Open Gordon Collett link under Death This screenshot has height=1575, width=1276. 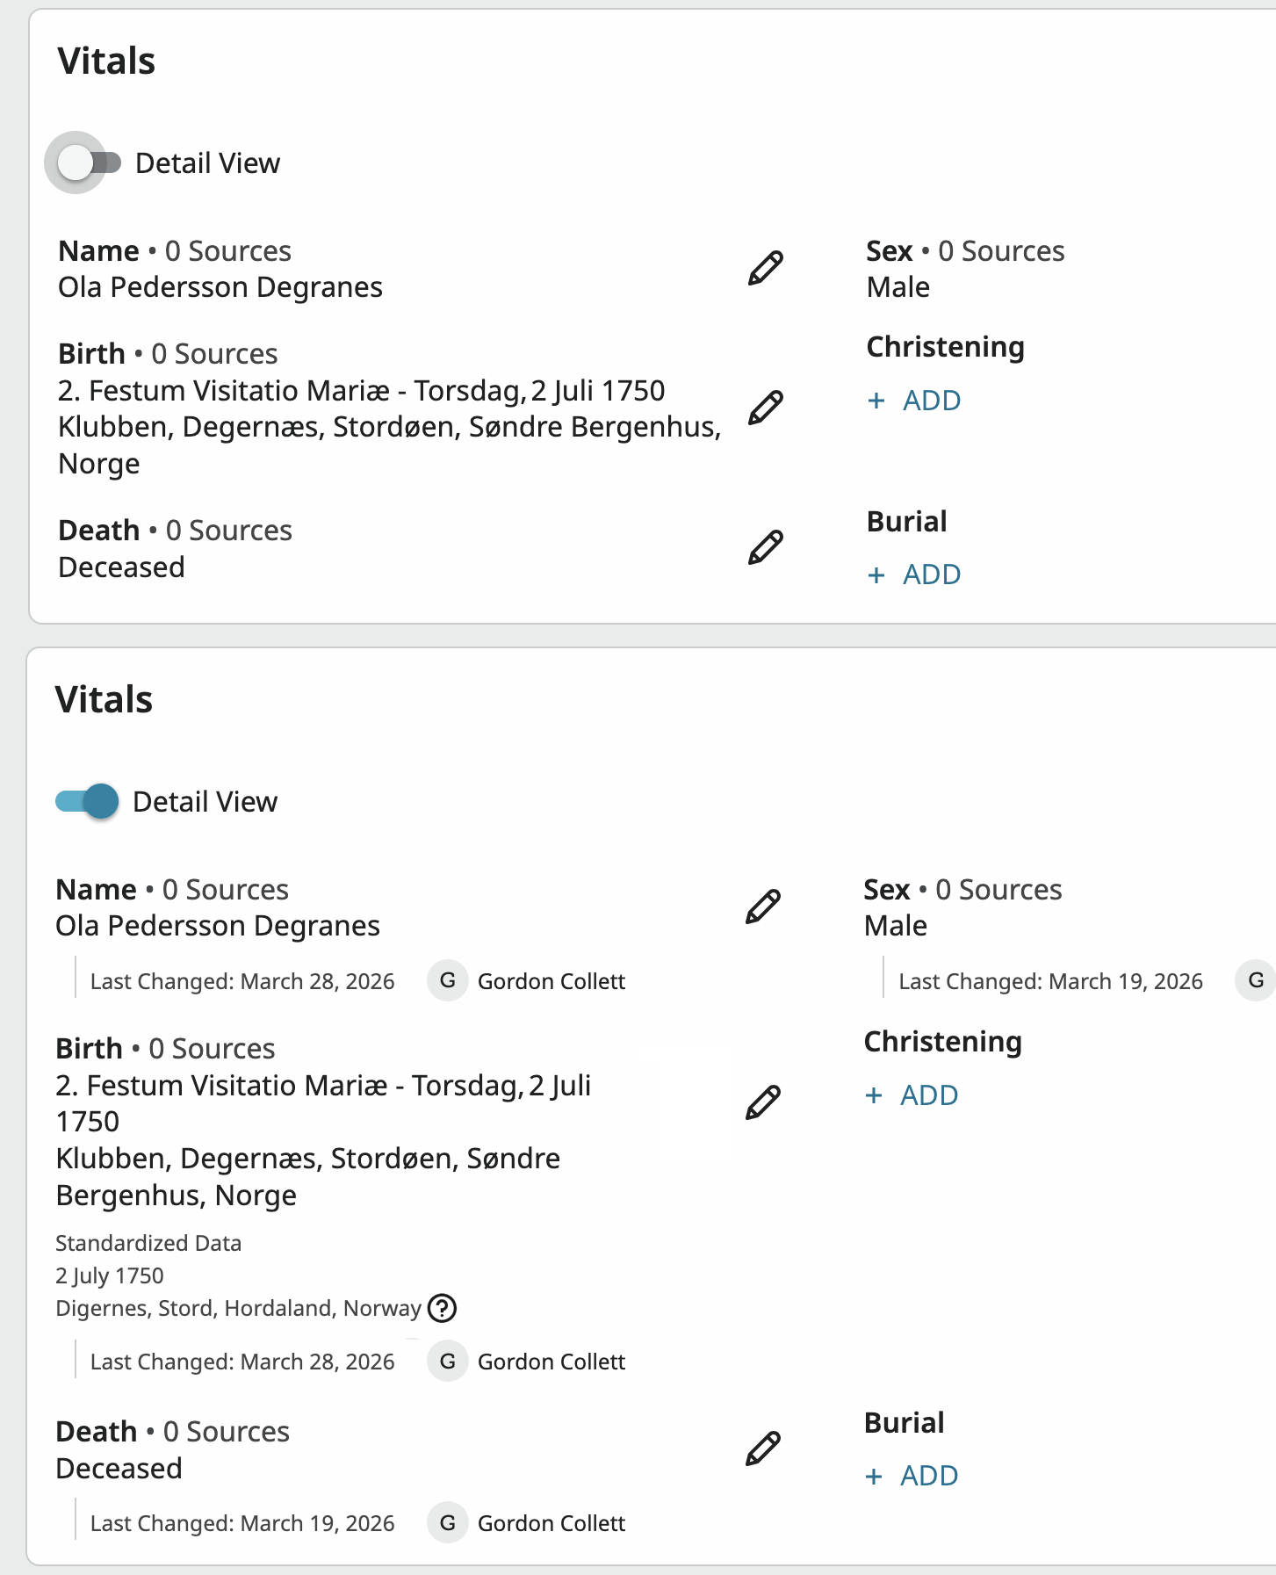click(551, 1523)
